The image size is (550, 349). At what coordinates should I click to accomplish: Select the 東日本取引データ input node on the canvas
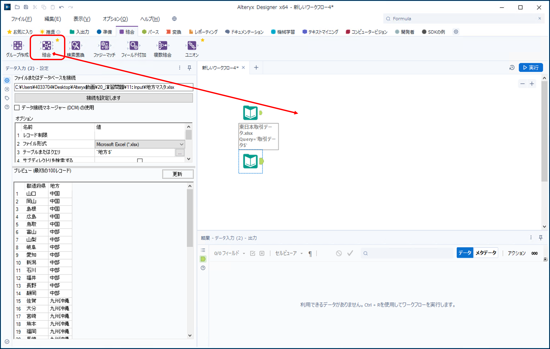[x=250, y=113]
